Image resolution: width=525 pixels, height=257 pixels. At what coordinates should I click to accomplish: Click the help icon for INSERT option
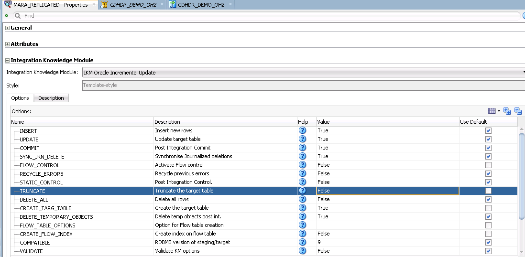tap(302, 130)
